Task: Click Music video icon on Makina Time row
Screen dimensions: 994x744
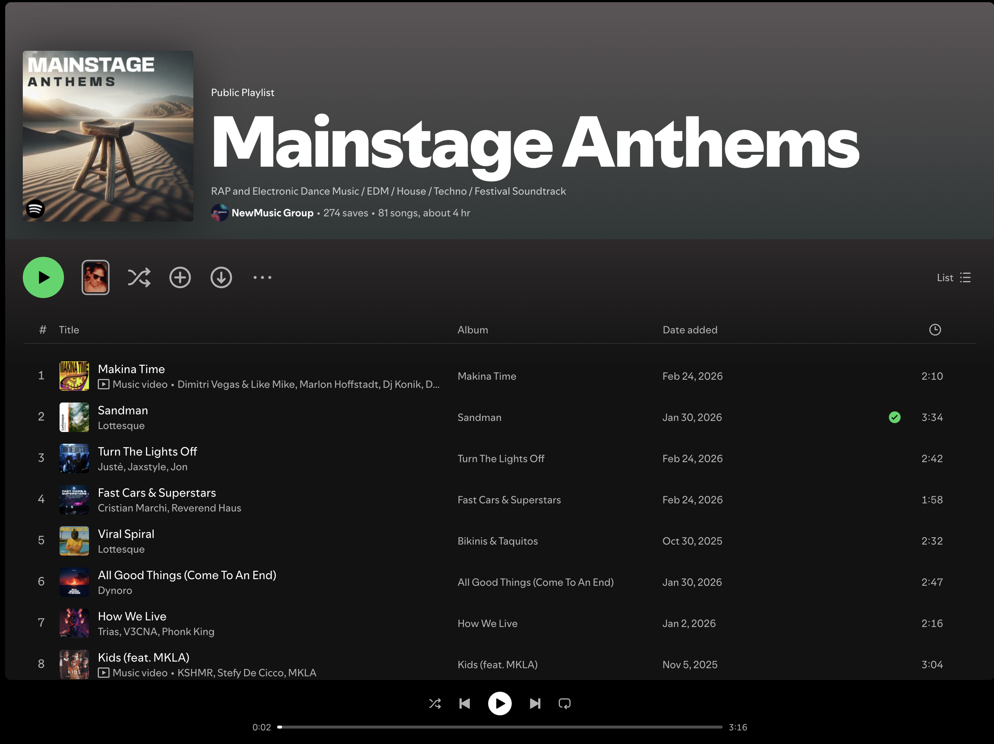Action: pyautogui.click(x=103, y=384)
